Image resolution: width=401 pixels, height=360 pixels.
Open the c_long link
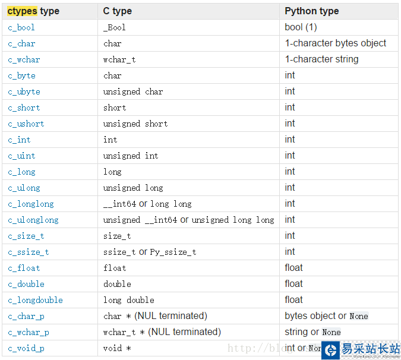pos(21,172)
